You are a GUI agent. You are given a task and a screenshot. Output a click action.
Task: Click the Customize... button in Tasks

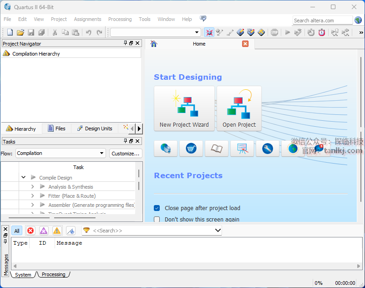coord(126,154)
